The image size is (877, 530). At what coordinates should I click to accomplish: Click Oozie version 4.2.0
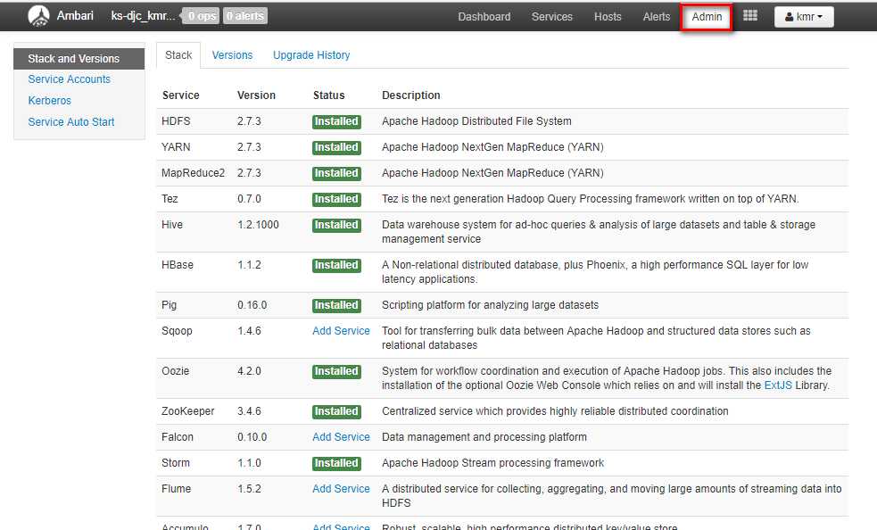click(249, 371)
